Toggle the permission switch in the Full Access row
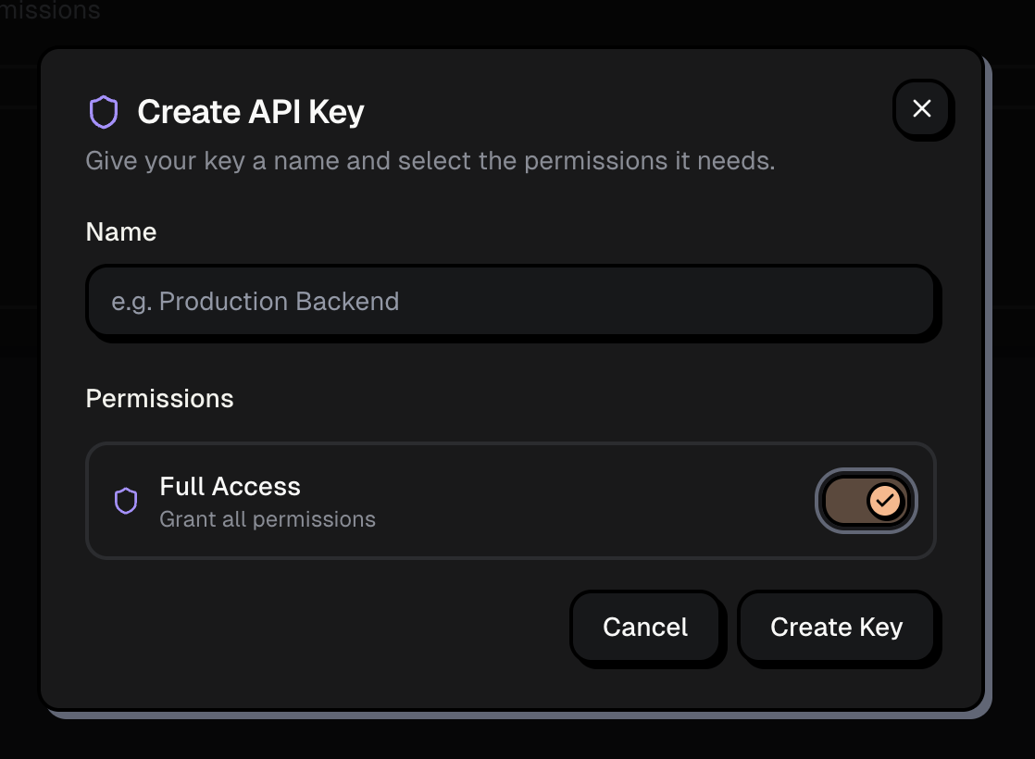The height and width of the screenshot is (759, 1035). (866, 501)
